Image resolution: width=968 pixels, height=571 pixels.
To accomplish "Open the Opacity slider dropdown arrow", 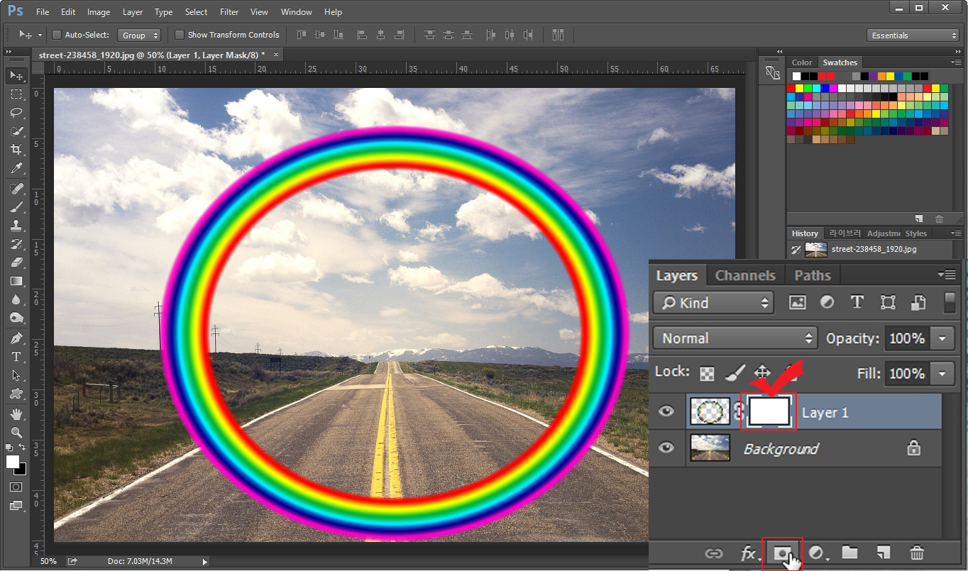I will pos(942,338).
